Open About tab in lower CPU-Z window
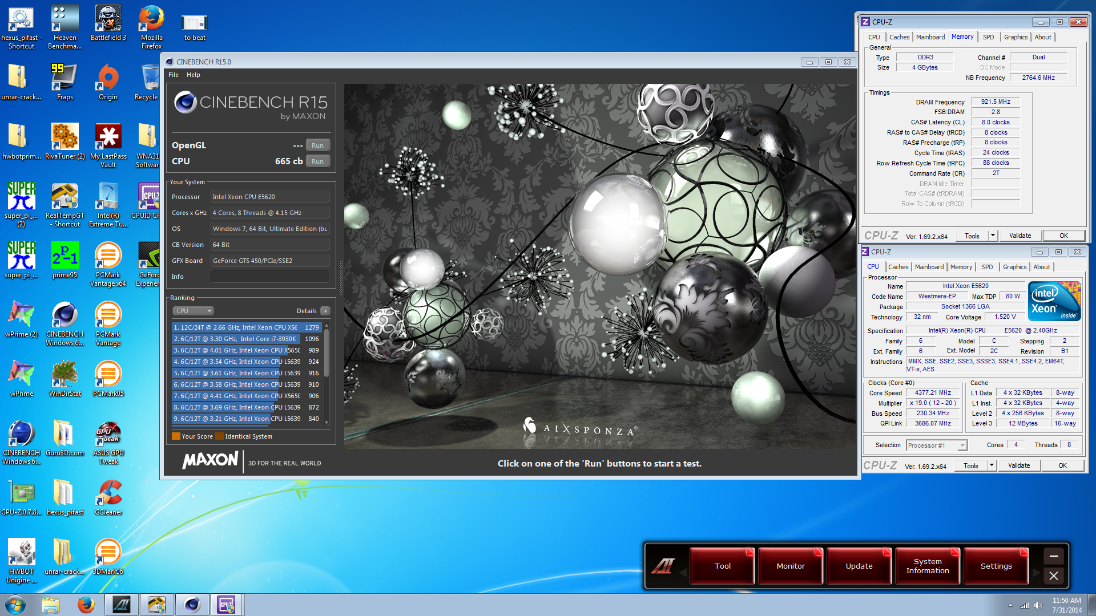Screen dimensions: 1096x616 (x=1041, y=267)
